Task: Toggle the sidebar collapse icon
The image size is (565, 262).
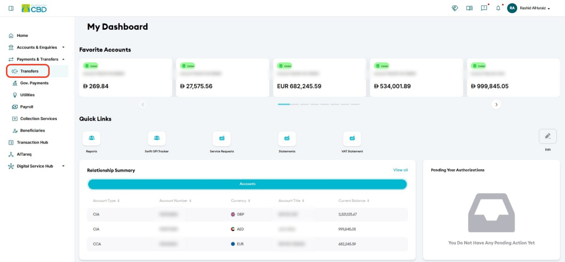Action: [x=11, y=8]
